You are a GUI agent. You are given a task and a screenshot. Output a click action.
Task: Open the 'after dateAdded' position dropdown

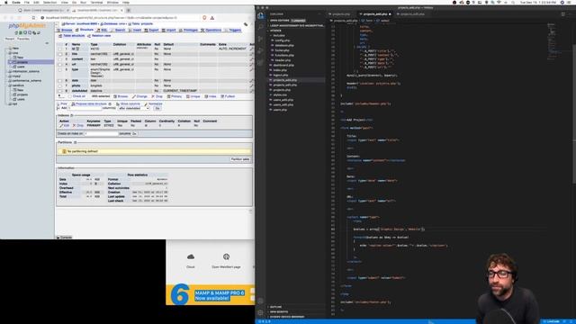click(134, 108)
